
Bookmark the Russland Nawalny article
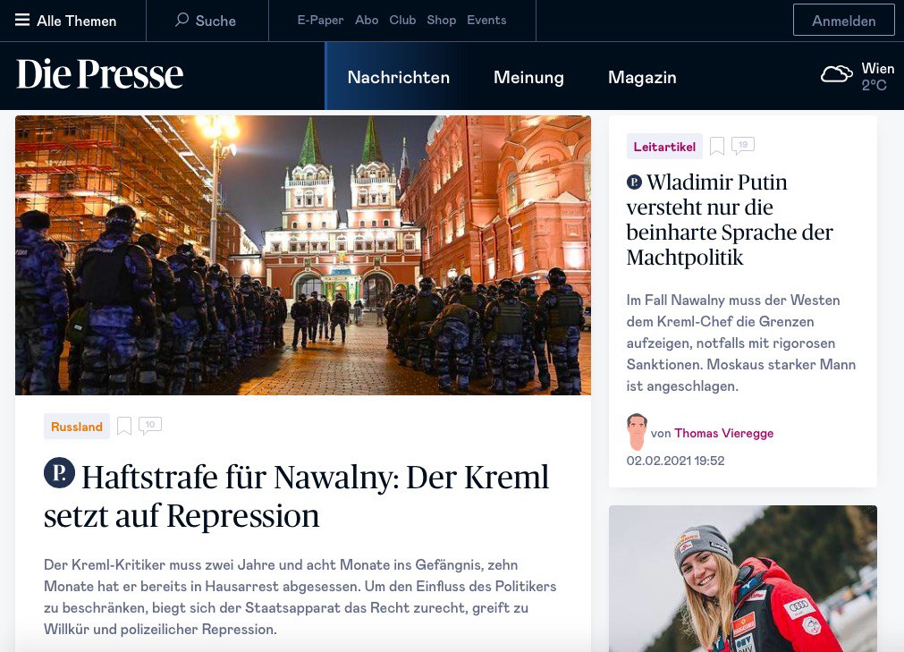pos(124,426)
